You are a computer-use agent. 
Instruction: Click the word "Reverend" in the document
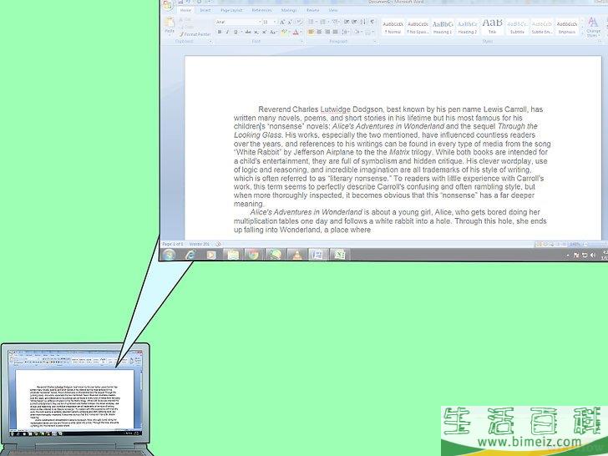(274, 109)
